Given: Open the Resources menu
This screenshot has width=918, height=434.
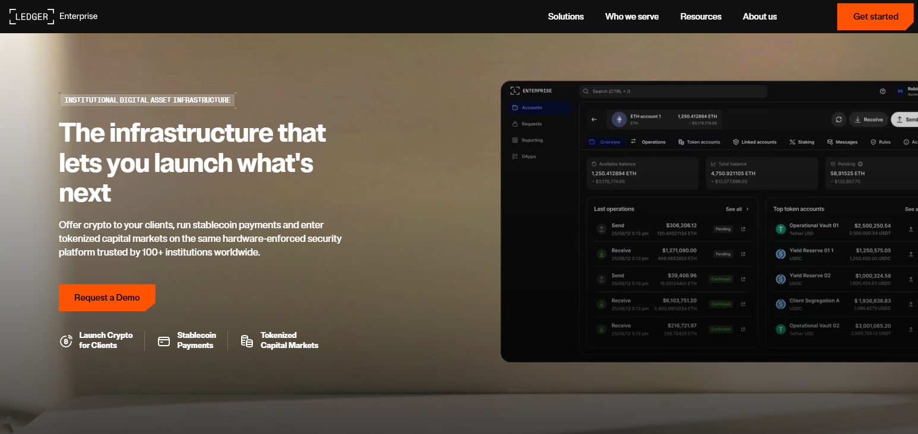Looking at the screenshot, I should click(x=701, y=17).
